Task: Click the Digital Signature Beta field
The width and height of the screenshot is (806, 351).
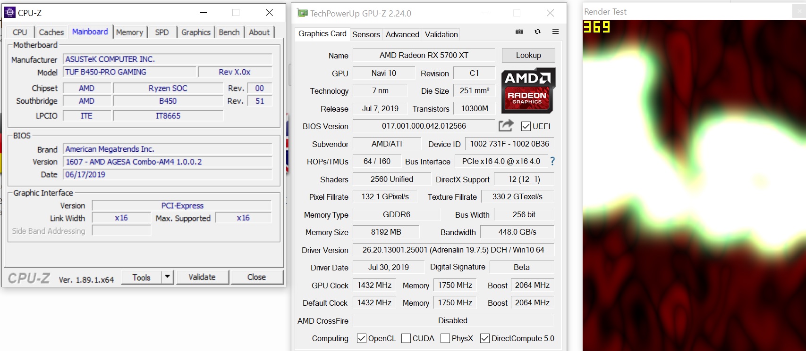Action: (x=522, y=267)
